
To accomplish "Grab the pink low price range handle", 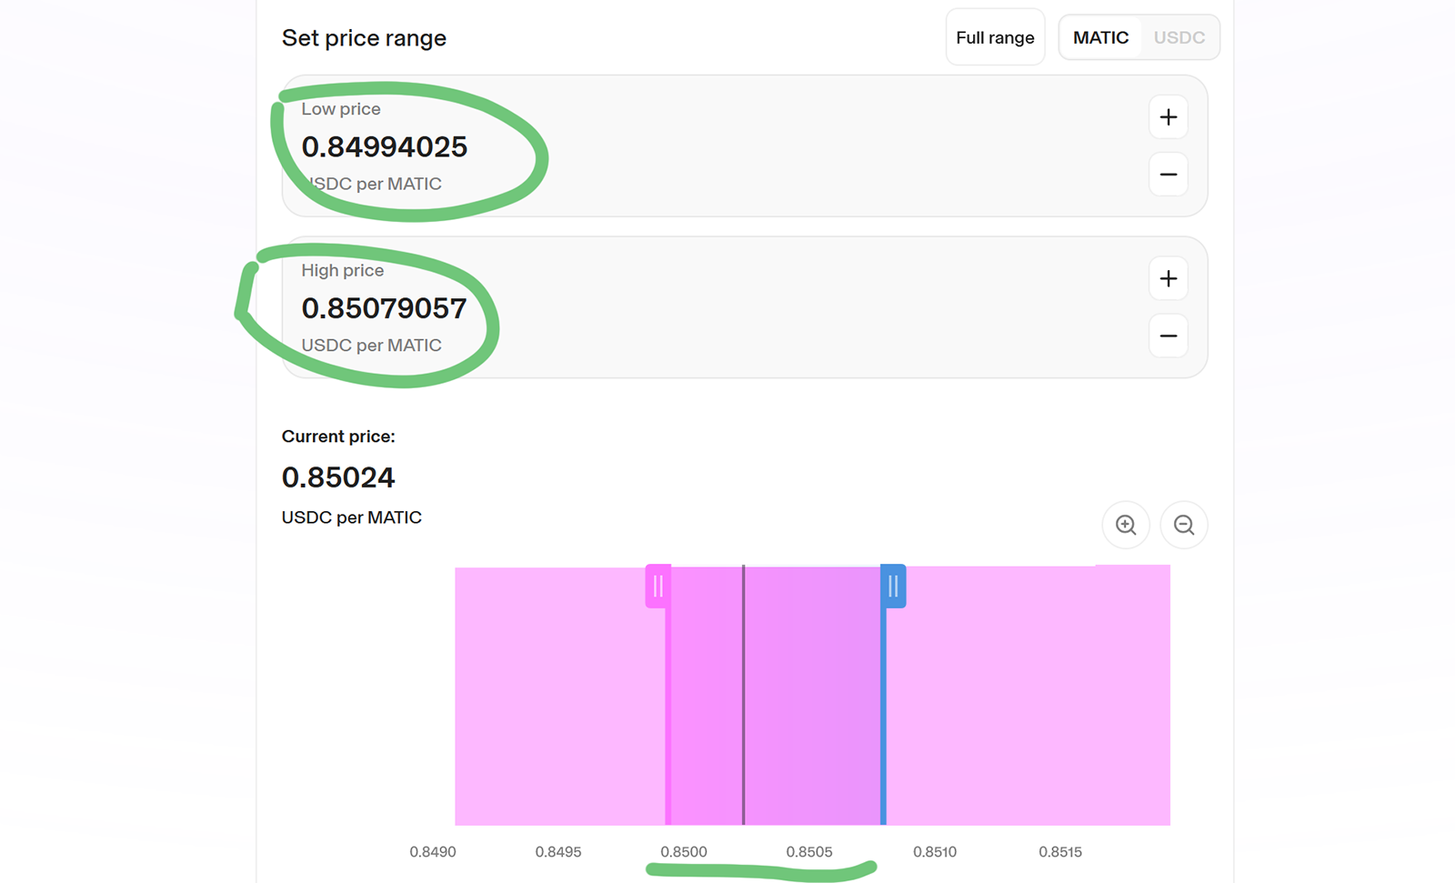I will pos(657,587).
